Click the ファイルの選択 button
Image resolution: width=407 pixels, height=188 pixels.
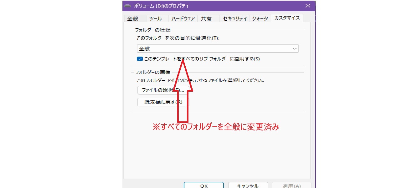coord(163,90)
